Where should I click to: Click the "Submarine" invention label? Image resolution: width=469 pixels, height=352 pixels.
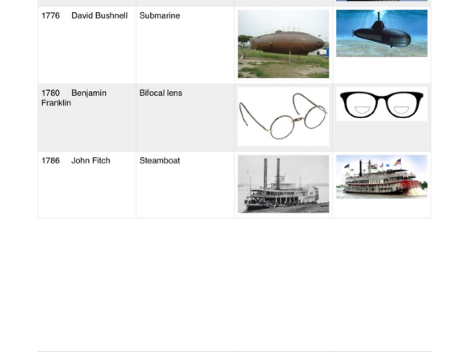159,16
